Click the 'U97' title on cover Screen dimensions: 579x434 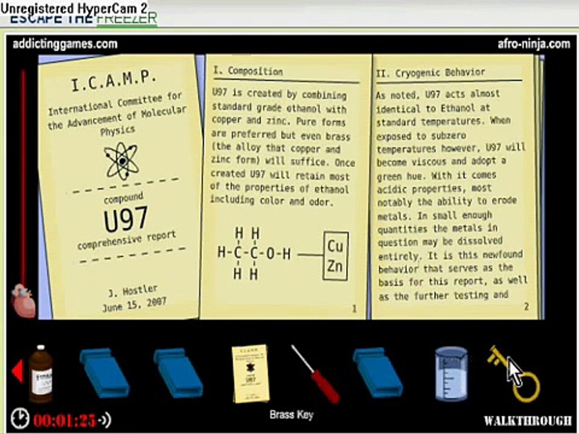point(125,219)
